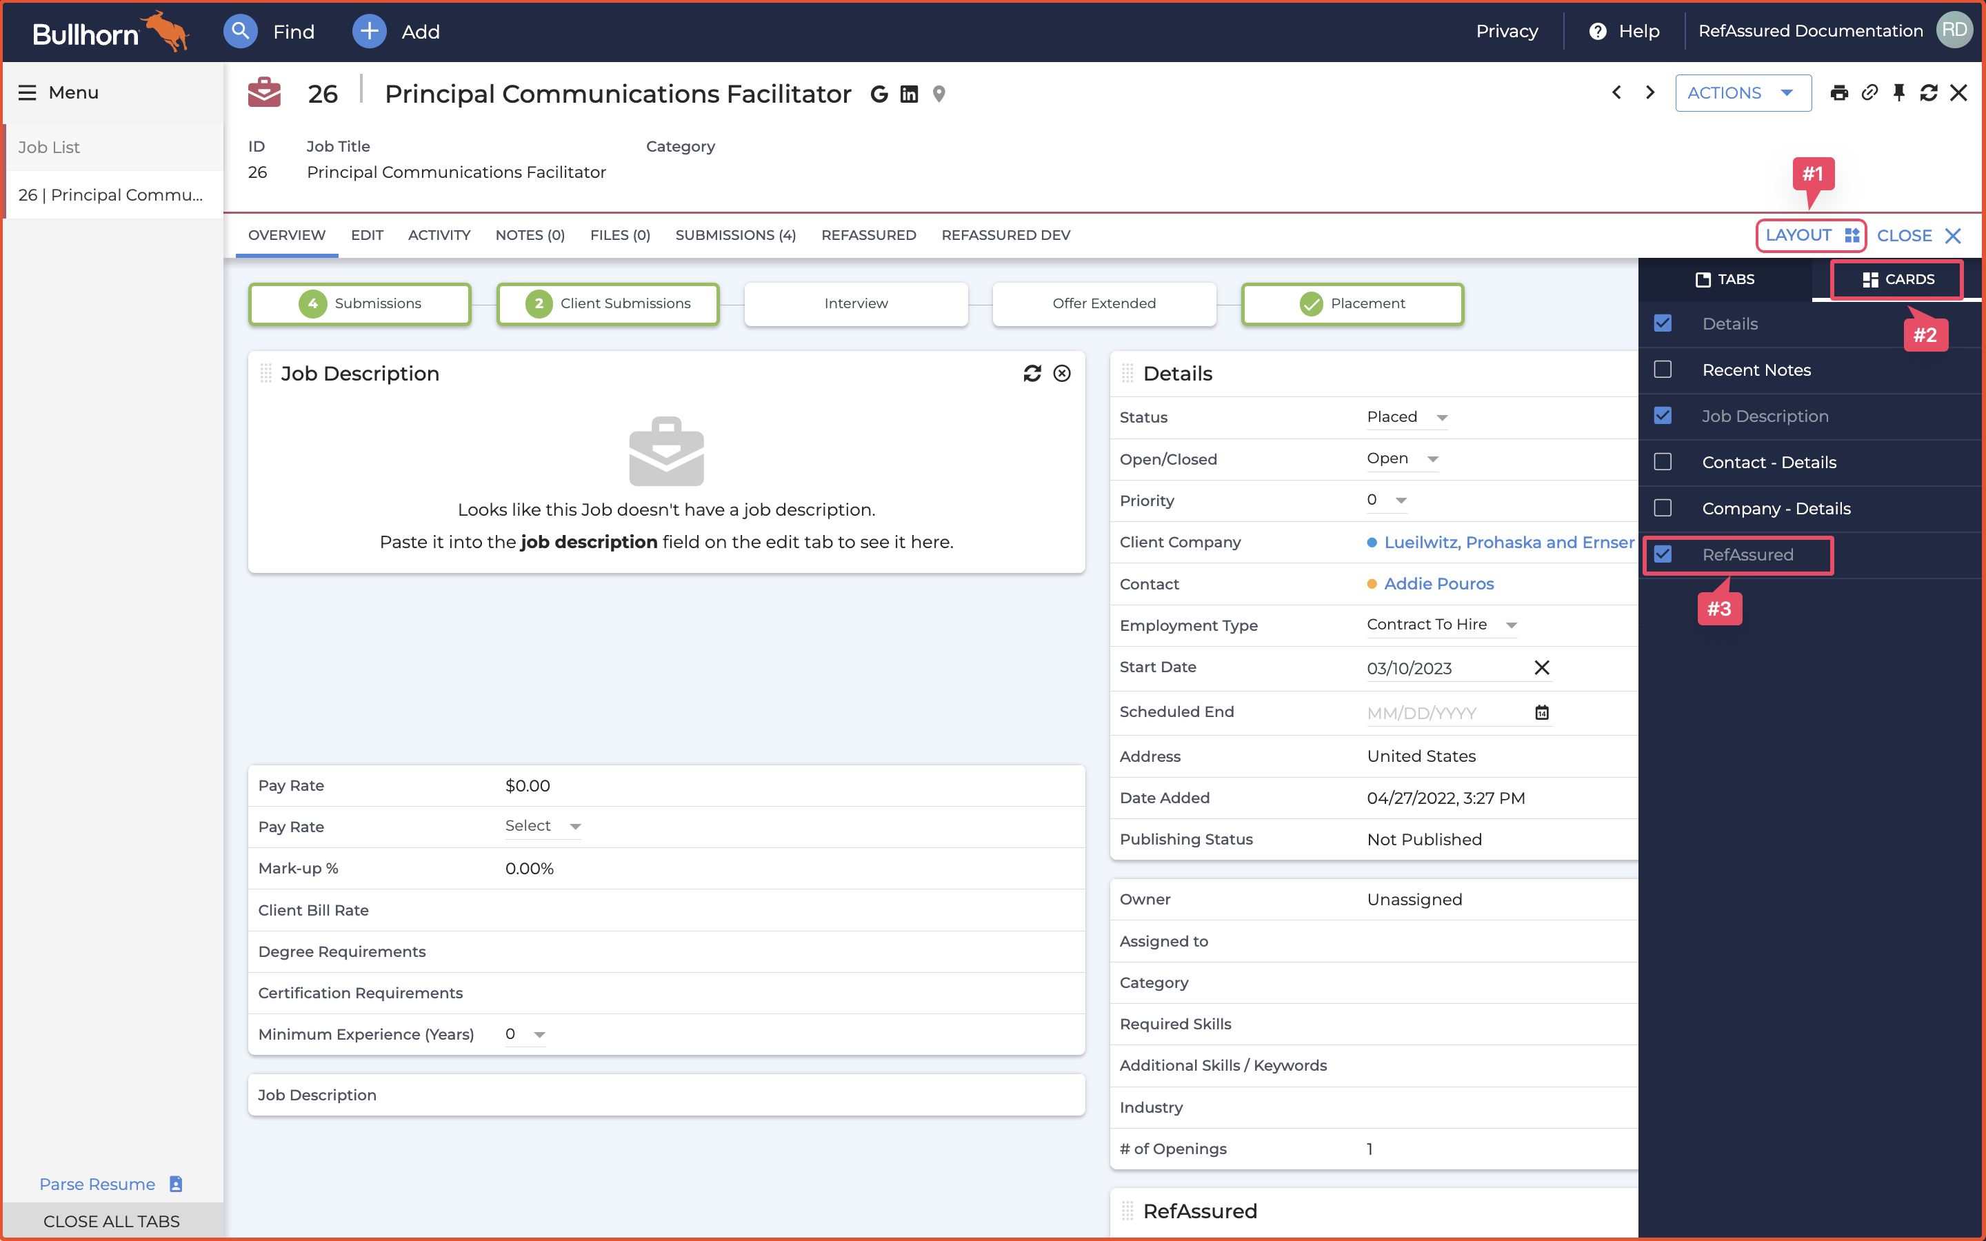Print the job record

pos(1839,93)
